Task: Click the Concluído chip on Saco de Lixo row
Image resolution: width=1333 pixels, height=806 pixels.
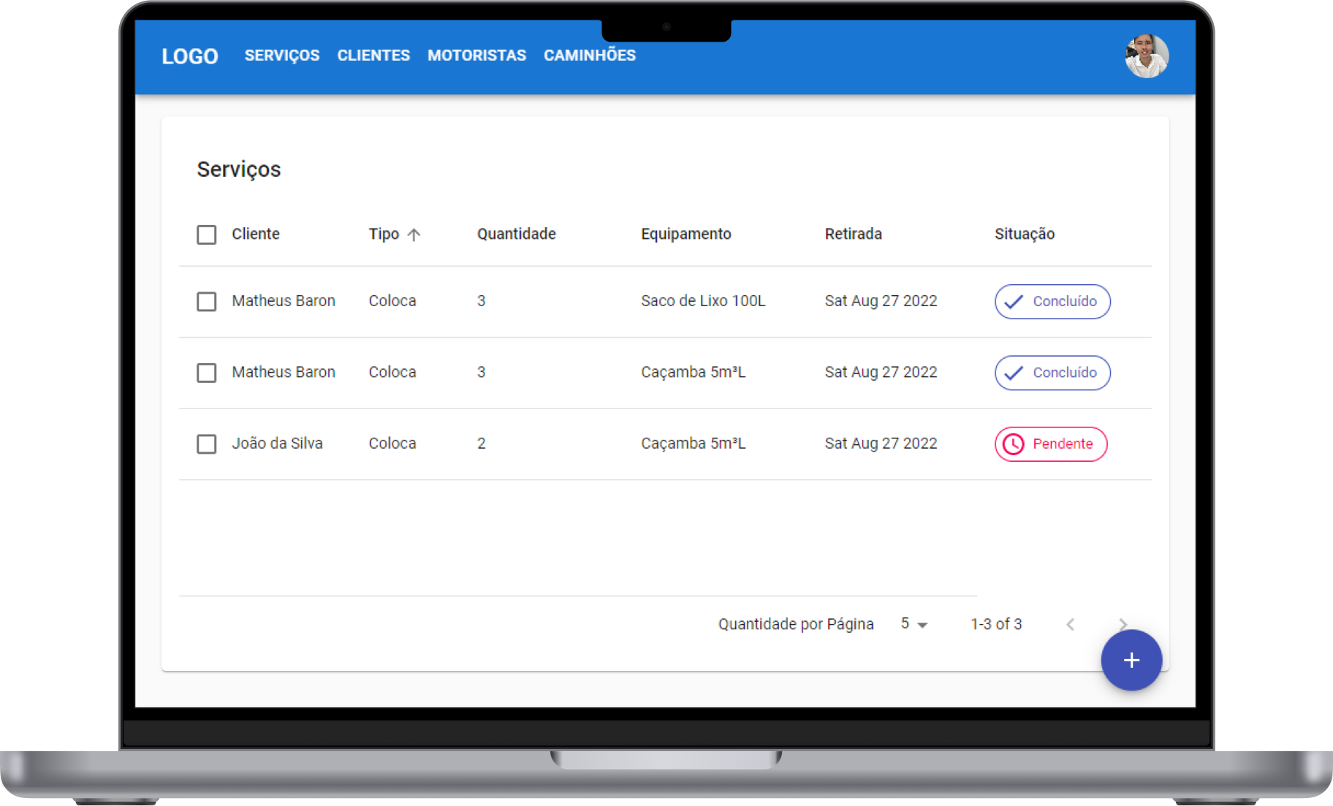Action: point(1052,302)
